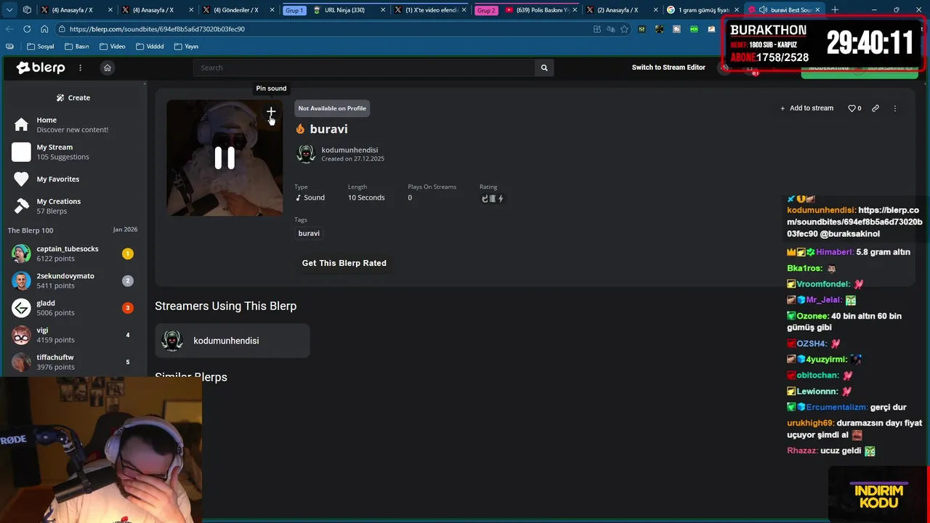Click the Create button in the sidebar
930x523 pixels.
73,97
